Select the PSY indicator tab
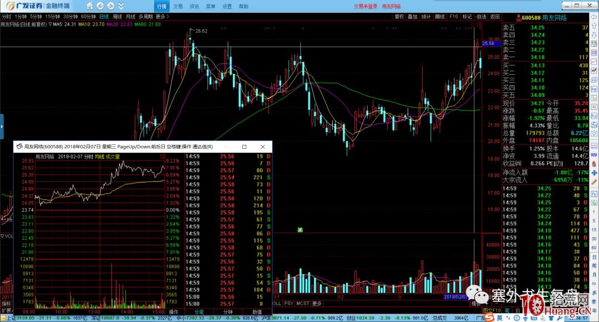The height and width of the screenshot is (322, 599). (289, 303)
